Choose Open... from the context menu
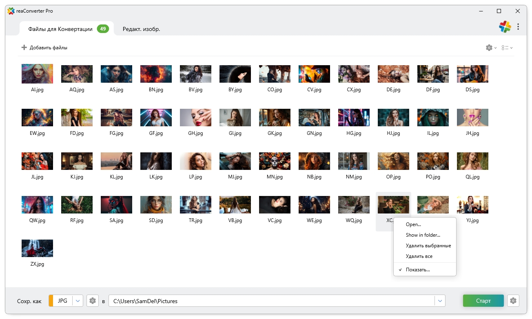The image size is (532, 319). coord(413,224)
